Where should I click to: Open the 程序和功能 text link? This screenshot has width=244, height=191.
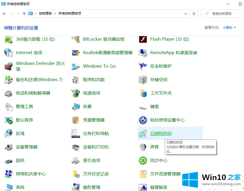coord(94,80)
